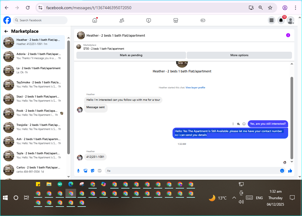Open the Gaming controller icon

pyautogui.click(x=203, y=20)
